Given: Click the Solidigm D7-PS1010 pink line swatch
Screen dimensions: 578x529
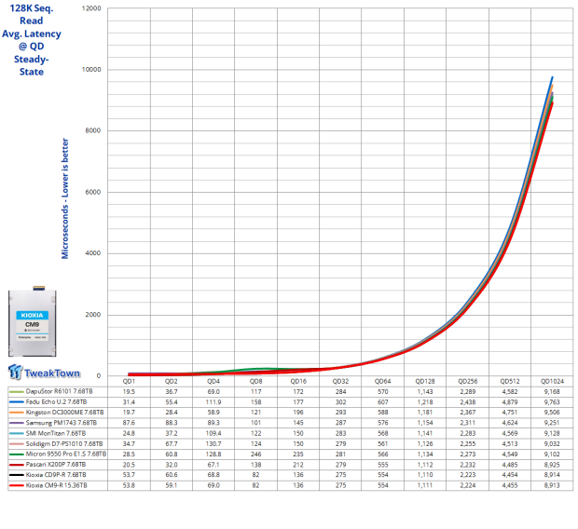Looking at the screenshot, I should click(16, 444).
